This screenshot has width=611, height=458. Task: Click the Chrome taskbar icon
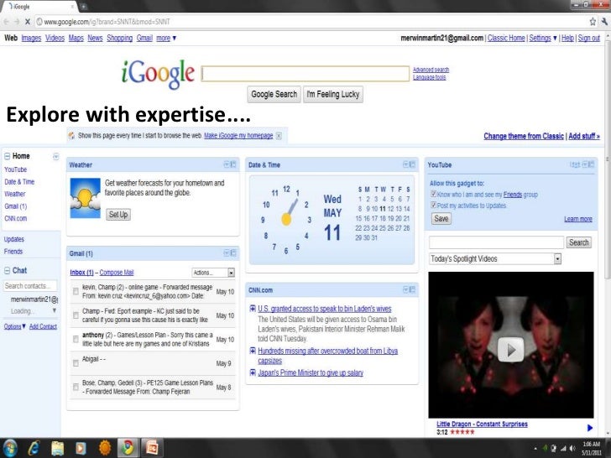point(127,448)
